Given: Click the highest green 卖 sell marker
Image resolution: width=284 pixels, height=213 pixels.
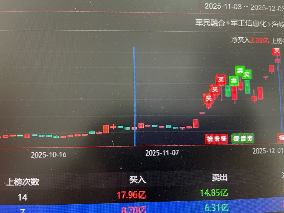Looking at the screenshot, I should point(240,70).
